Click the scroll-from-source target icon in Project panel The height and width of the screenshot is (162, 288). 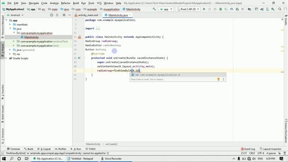point(52,15)
